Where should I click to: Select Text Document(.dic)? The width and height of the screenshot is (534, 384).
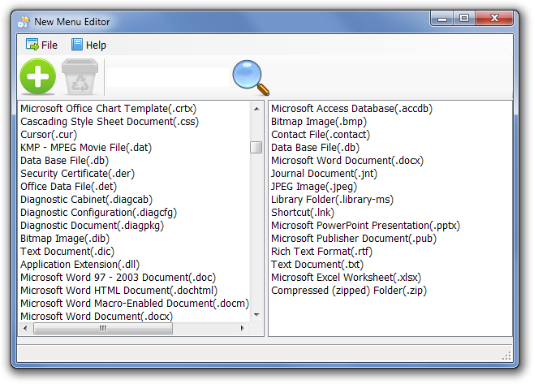pyautogui.click(x=67, y=251)
